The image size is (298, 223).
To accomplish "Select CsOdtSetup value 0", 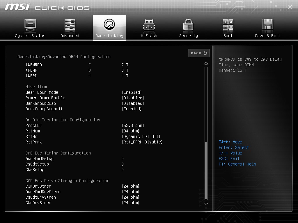I will click(123, 164).
